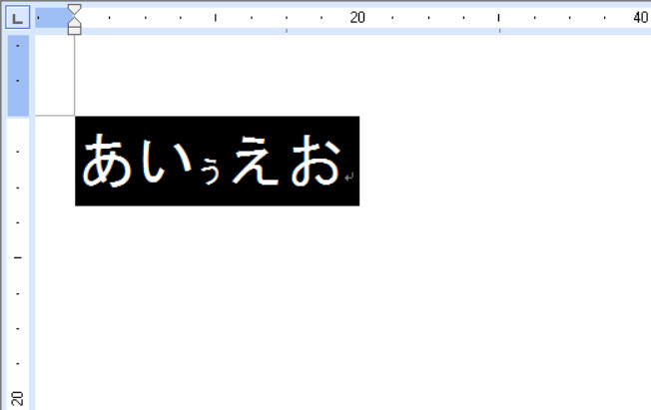Click the paragraph return mark after お
This screenshot has width=651, height=410.
pos(348,178)
